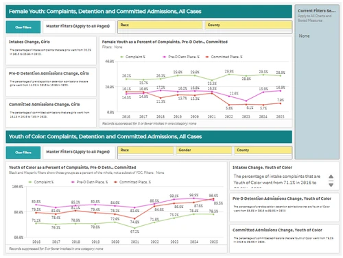Toggle Pre-D Detn Place. % legend in Youth of Color chart
The height and width of the screenshot is (258, 343).
pos(89,182)
